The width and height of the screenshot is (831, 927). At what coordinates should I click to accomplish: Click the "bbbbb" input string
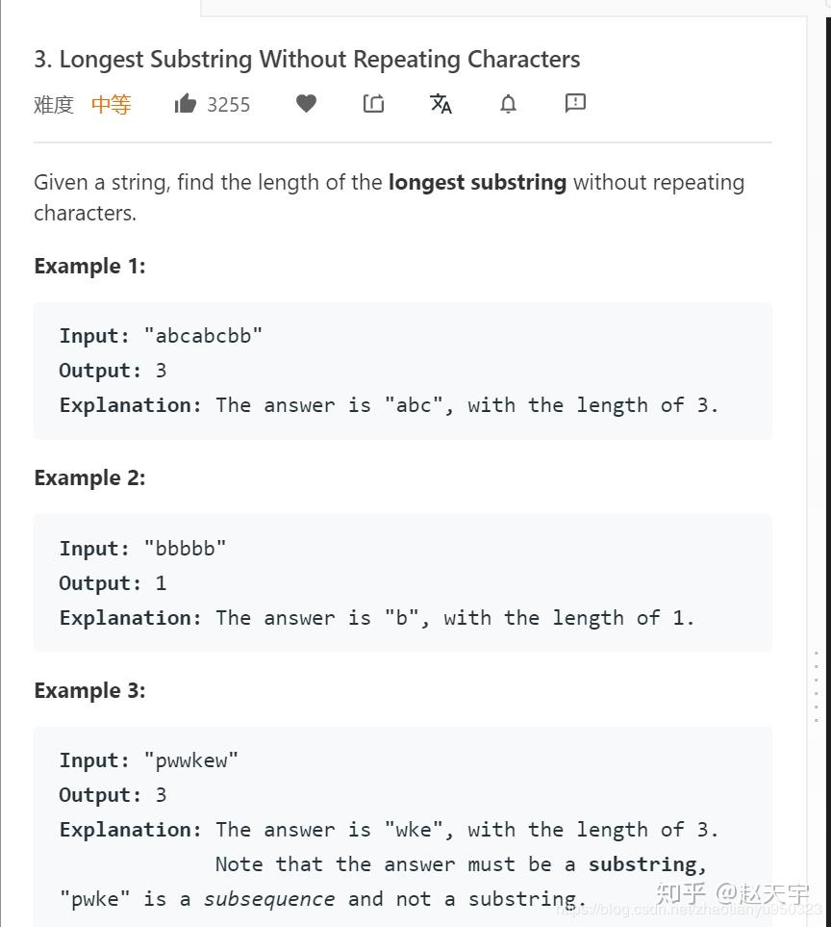pos(185,549)
